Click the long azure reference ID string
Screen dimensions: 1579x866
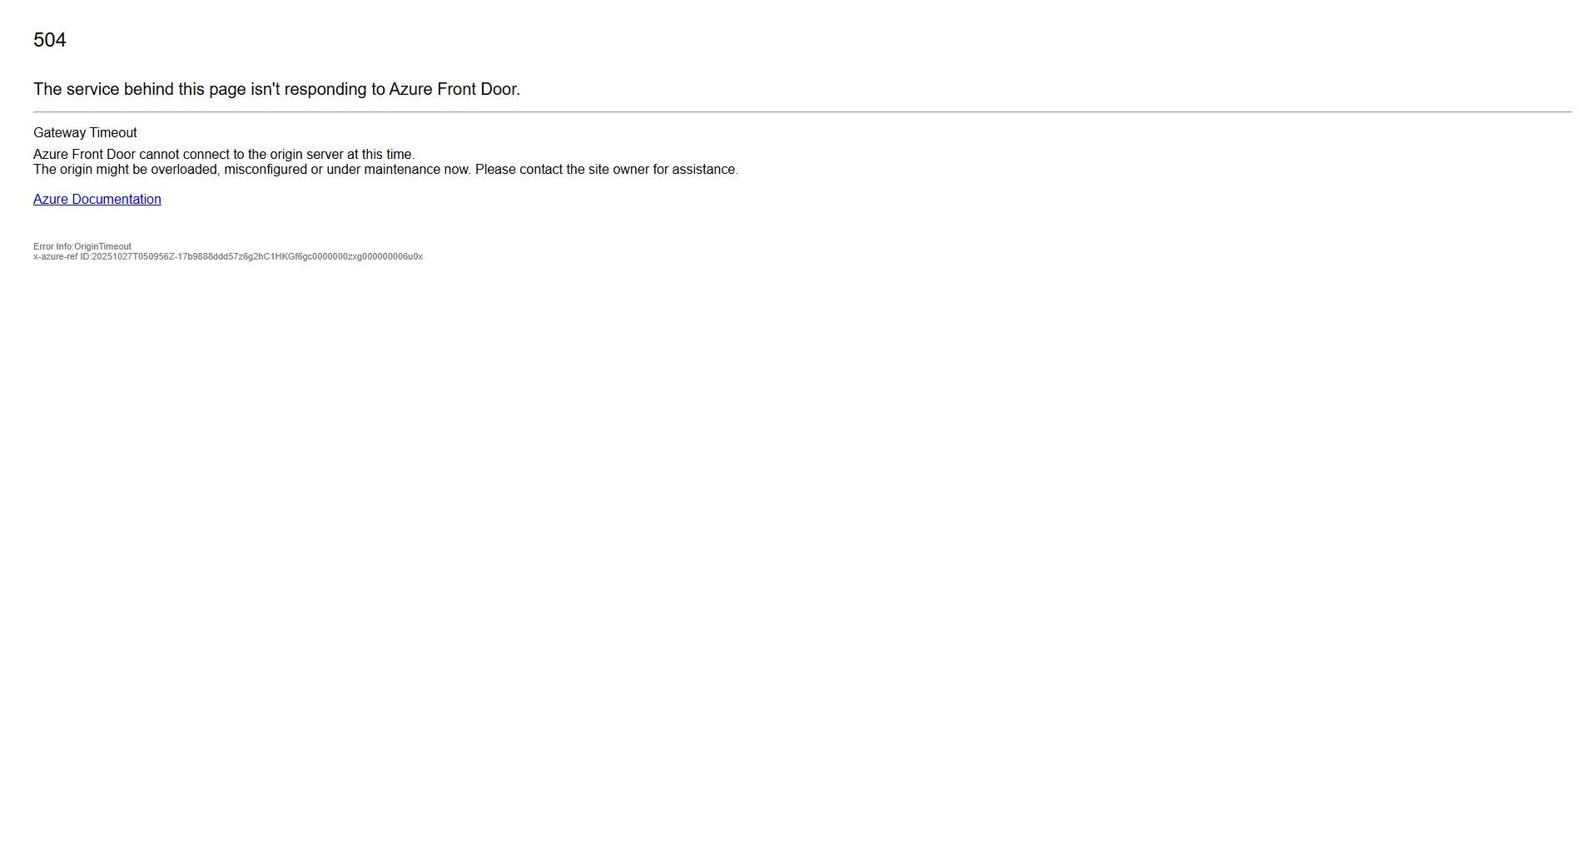point(257,257)
